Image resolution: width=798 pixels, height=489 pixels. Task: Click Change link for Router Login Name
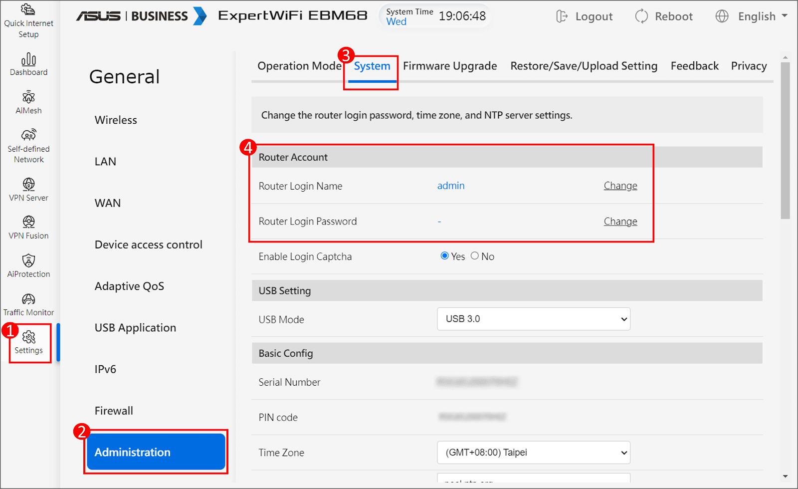(620, 186)
